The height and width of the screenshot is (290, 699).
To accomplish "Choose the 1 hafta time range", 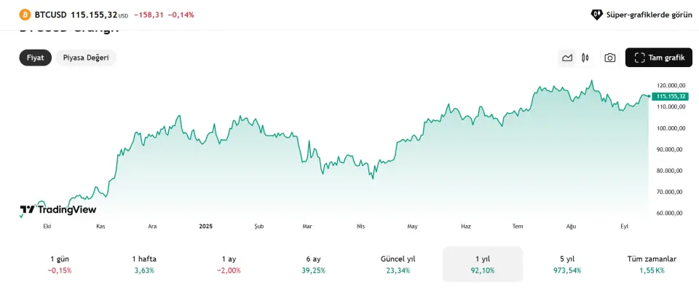I will tap(144, 264).
